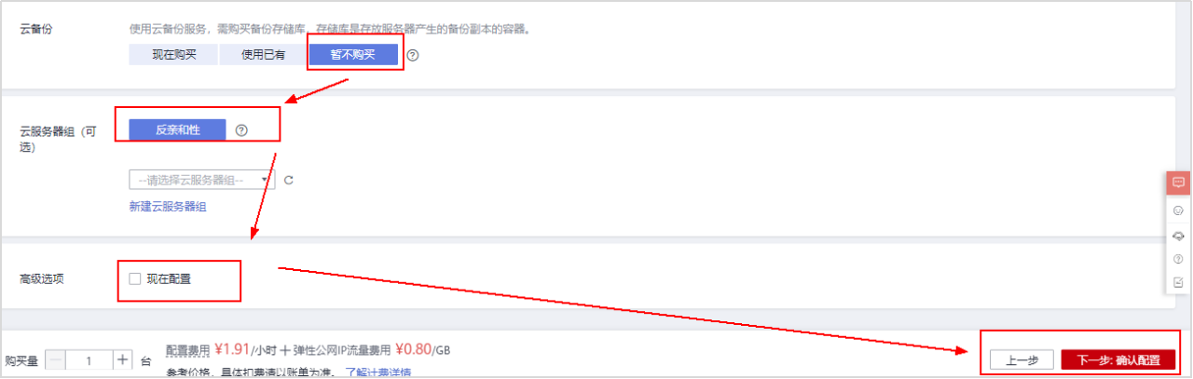Screen dimensions: 1193x379
Task: Click the purchase quantity input field
Action: click(89, 360)
